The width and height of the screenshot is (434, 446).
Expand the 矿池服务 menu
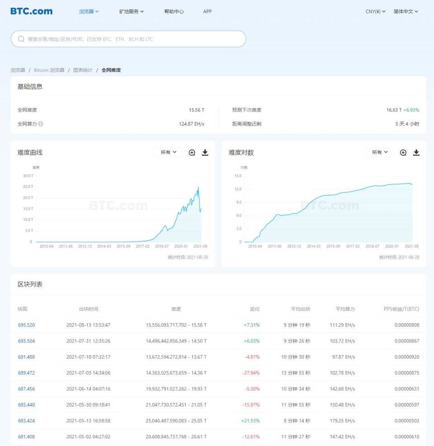[131, 11]
